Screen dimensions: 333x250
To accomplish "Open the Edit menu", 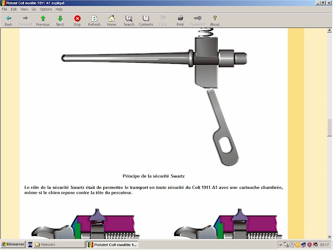I will tap(13, 9).
